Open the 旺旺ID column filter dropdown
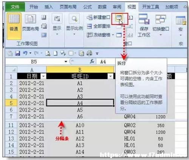This screenshot has height=160, width=189. (x=110, y=76)
